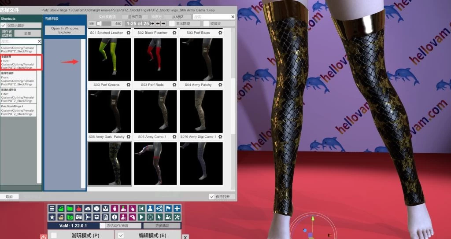Click the blue plus add icon
Viewport: 451px width, 239px height.
click(x=177, y=209)
